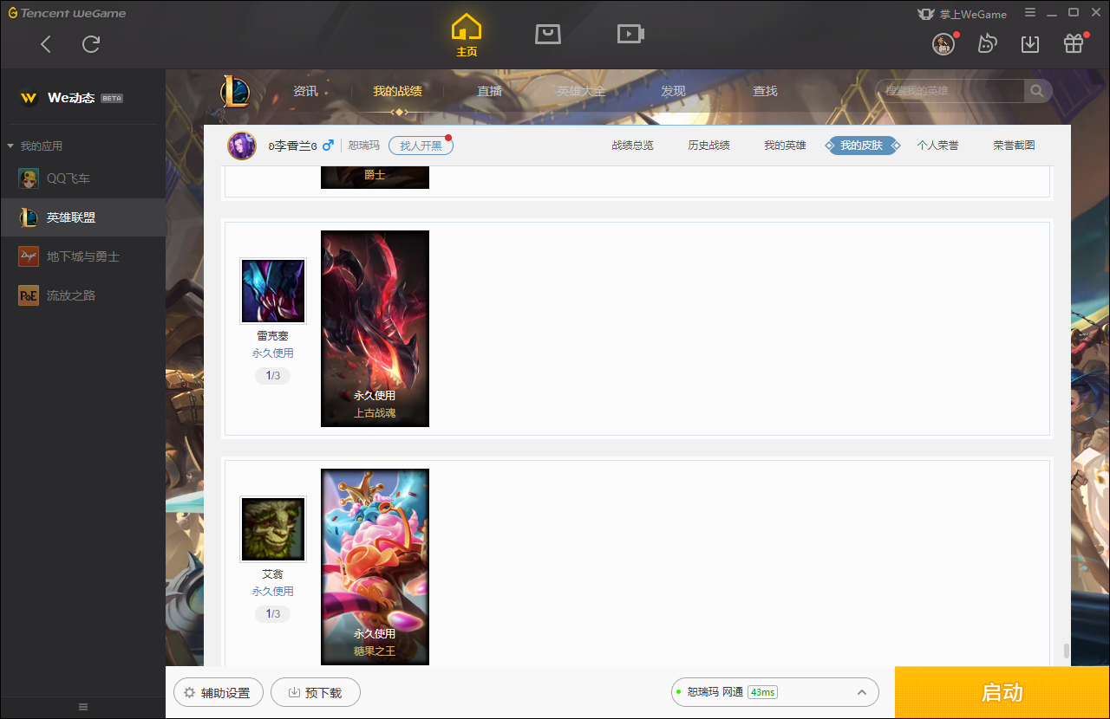The image size is (1110, 719).
Task: Click the user avatar in header
Action: point(943,44)
